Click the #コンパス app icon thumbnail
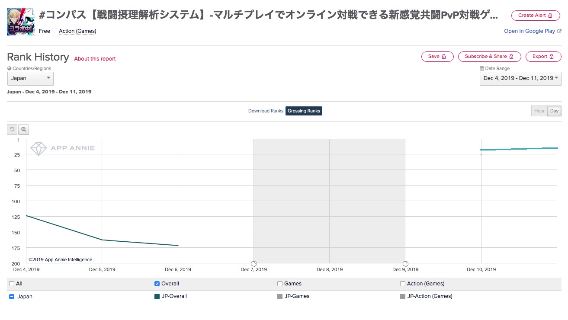The height and width of the screenshot is (320, 568). [21, 22]
